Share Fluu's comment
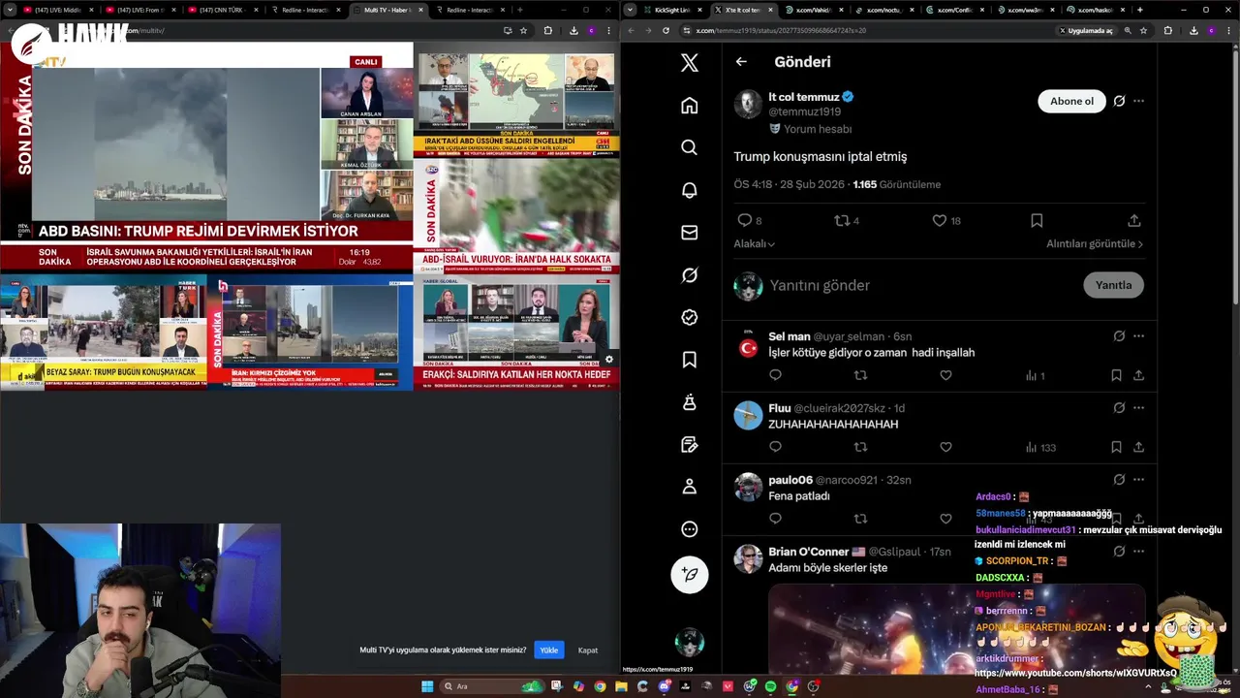Image resolution: width=1240 pixels, height=698 pixels. [x=1138, y=447]
